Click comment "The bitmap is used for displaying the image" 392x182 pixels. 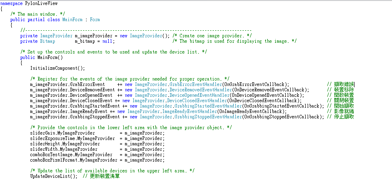tap(234, 41)
